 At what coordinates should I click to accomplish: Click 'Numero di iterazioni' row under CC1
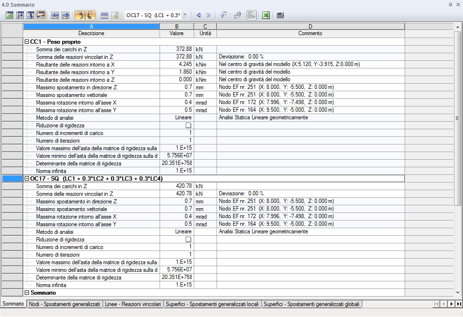(x=214, y=141)
